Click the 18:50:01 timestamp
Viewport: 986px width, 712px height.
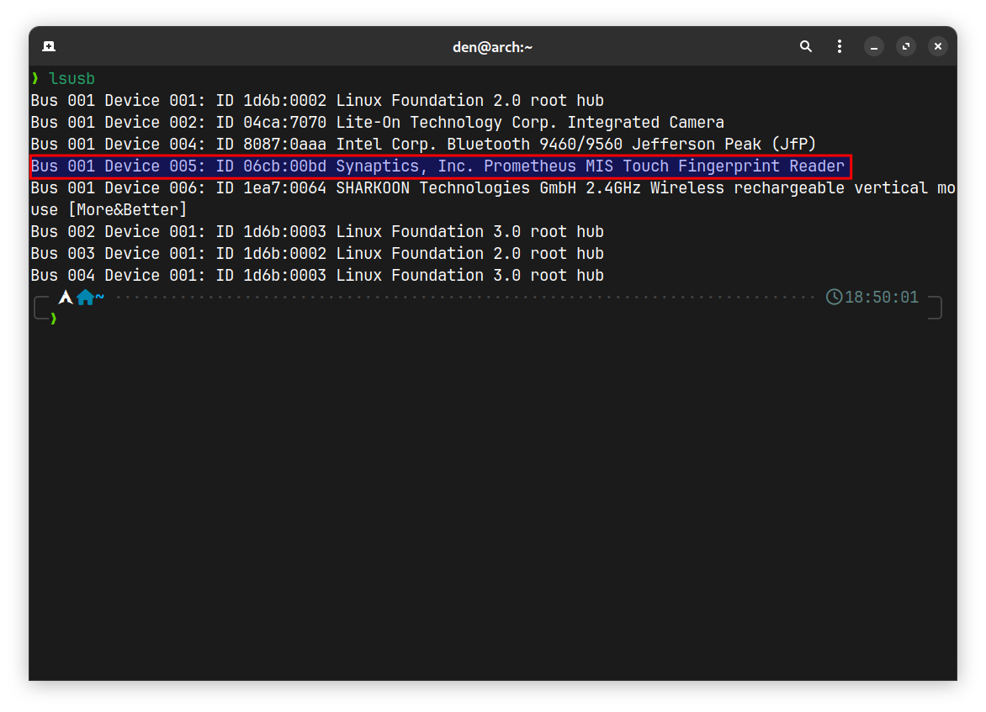tap(881, 298)
